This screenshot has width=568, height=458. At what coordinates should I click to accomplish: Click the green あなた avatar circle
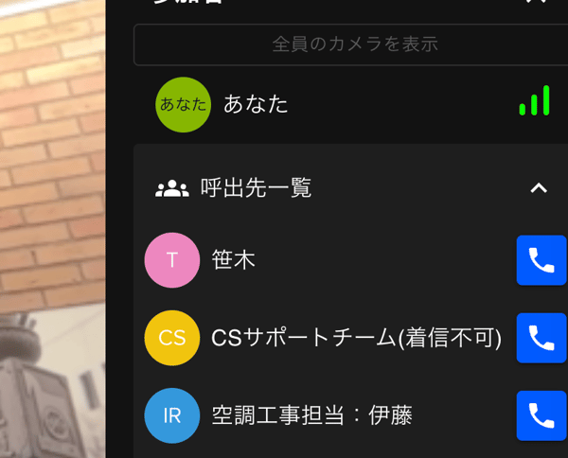click(x=183, y=105)
